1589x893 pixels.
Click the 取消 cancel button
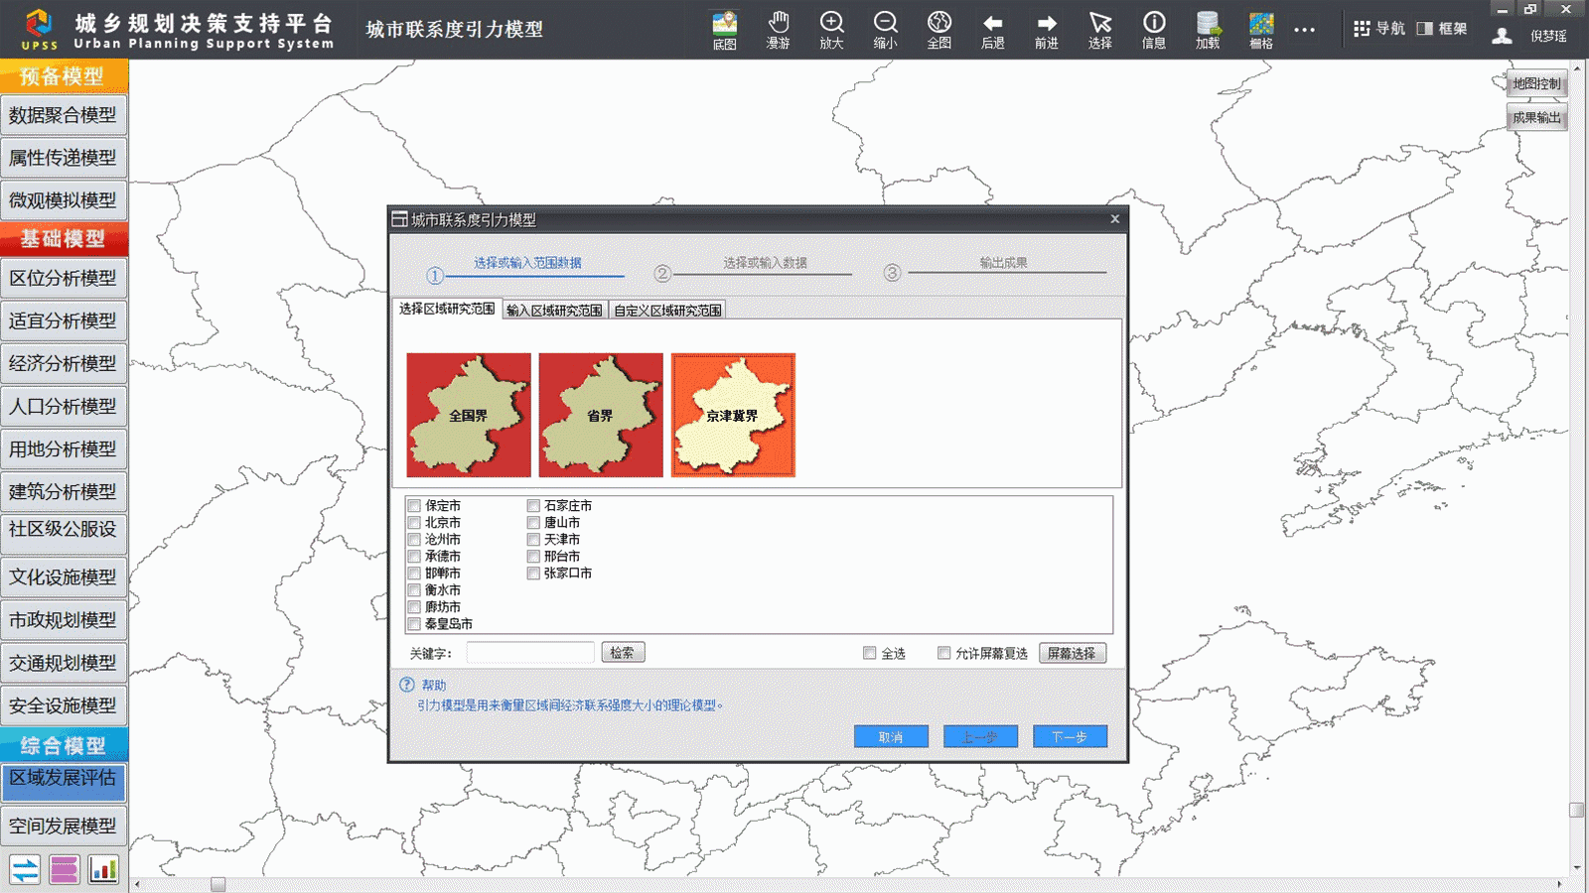(x=891, y=736)
